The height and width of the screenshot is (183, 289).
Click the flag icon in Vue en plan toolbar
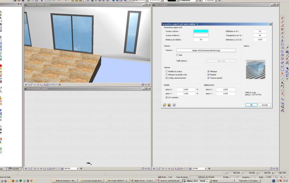pyautogui.click(x=209, y=168)
